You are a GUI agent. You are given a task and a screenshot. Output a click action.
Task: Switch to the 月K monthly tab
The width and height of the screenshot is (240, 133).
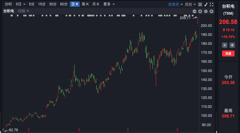96,4
